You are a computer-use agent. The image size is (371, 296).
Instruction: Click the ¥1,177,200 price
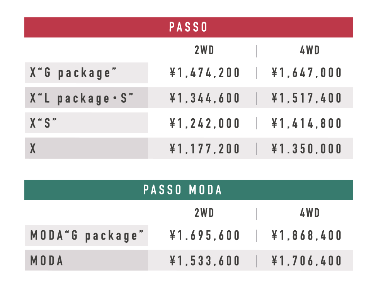(205, 149)
